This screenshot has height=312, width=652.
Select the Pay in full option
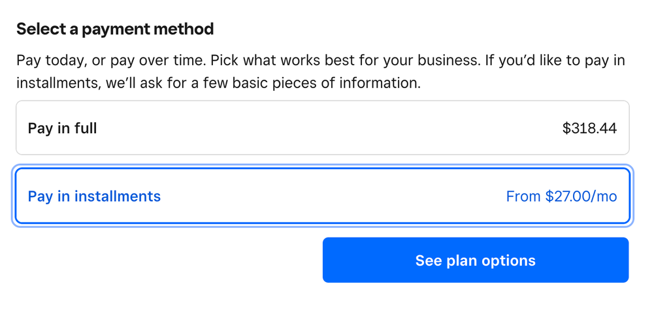point(322,128)
